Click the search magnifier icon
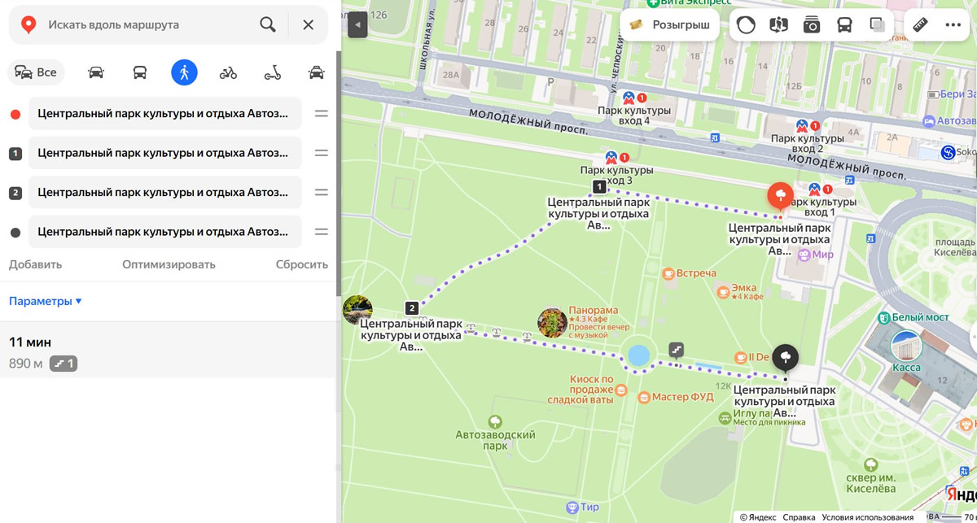977x523 pixels. [267, 24]
